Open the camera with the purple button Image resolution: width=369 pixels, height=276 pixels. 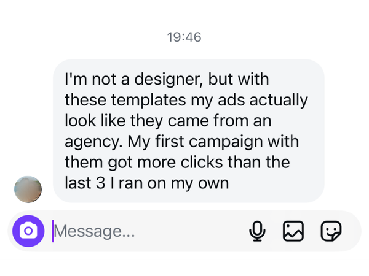point(28,231)
